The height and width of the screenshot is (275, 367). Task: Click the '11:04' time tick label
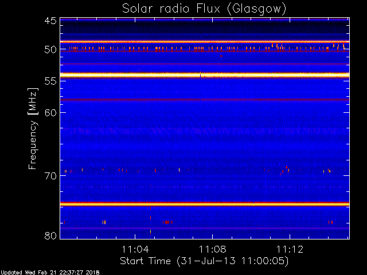click(x=135, y=249)
